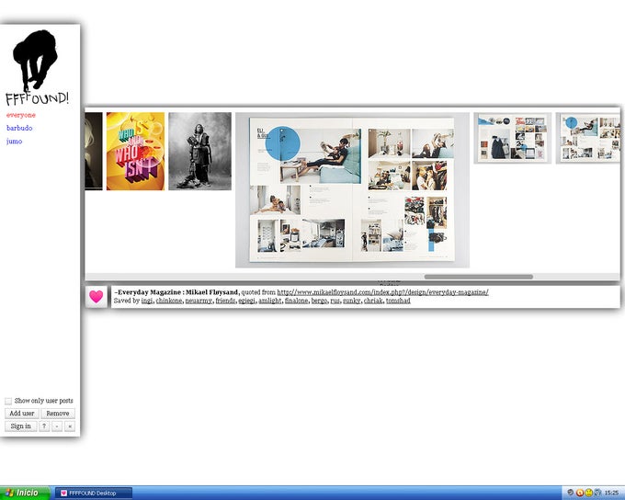The image size is (625, 500).
Task: Click the Remove button
Action: click(58, 414)
